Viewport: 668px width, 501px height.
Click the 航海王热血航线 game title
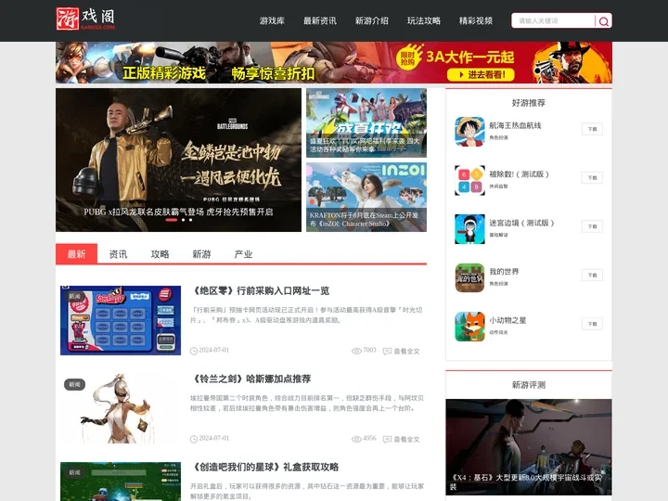[x=515, y=125]
